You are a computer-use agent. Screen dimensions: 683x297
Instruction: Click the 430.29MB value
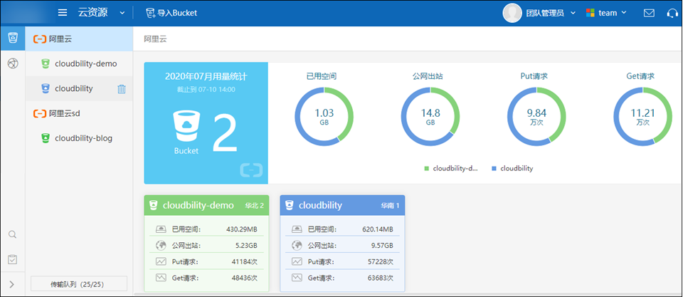pos(242,229)
